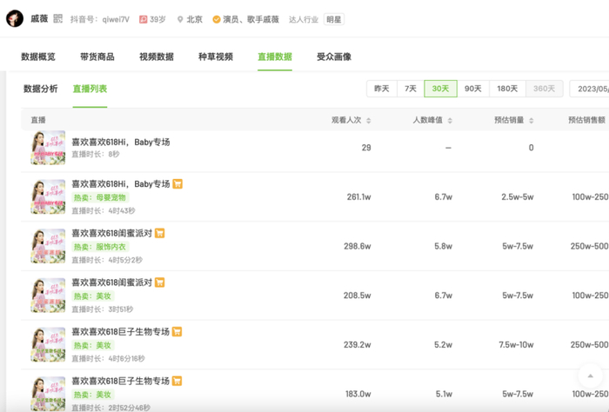The width and height of the screenshot is (609, 412).
Task: Click the scroll-to-top arrow button
Action: click(589, 375)
